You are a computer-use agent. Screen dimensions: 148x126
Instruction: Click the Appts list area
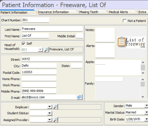click(118, 68)
